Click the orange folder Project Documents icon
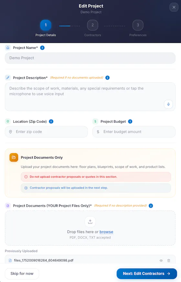181x282 pixels. click(14, 157)
